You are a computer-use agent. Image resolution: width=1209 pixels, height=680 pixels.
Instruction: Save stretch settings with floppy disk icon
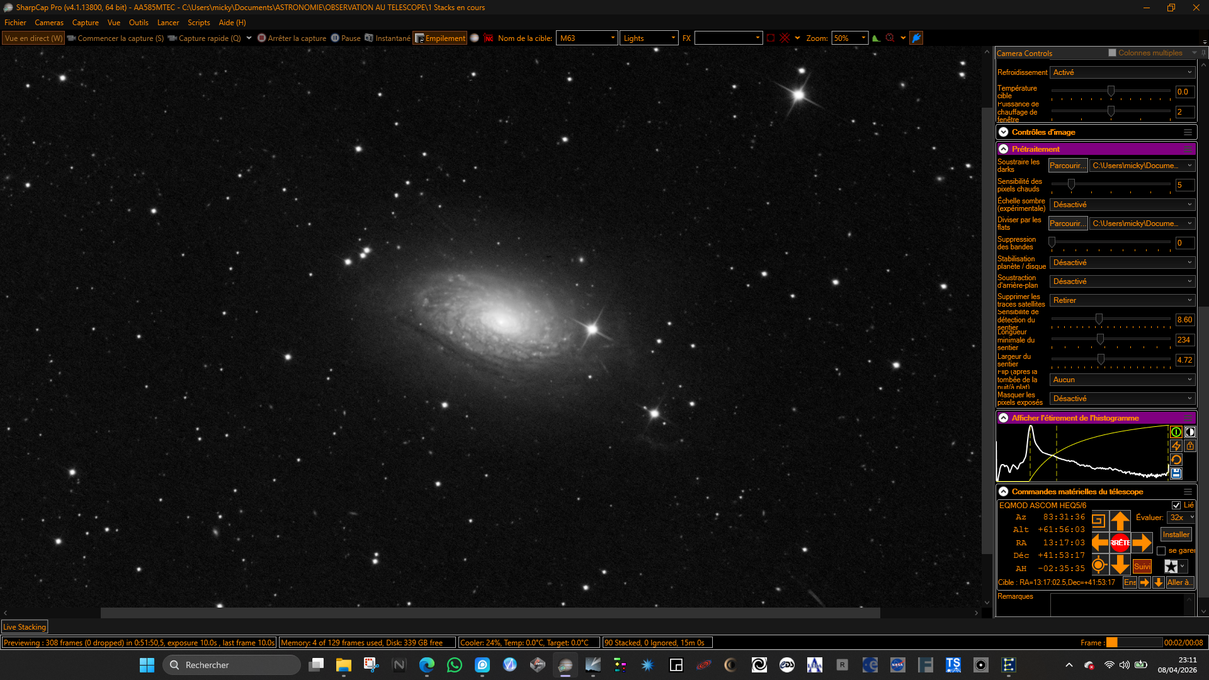[x=1176, y=473]
